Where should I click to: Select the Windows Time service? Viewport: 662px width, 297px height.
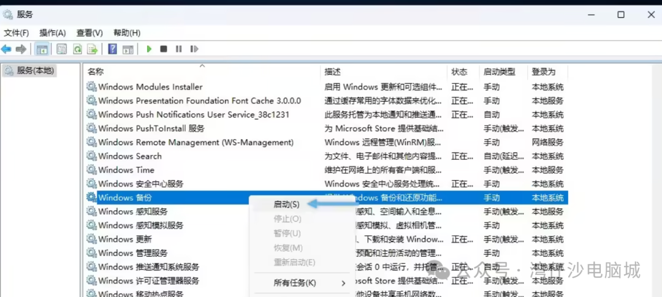click(x=126, y=170)
